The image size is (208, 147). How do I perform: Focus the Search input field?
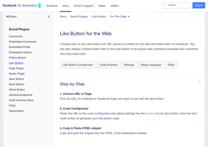click(x=176, y=5)
